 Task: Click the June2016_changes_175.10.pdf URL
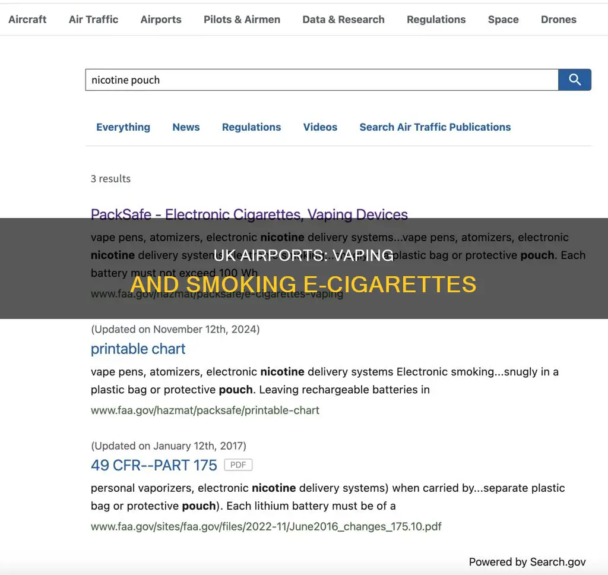coord(266,526)
